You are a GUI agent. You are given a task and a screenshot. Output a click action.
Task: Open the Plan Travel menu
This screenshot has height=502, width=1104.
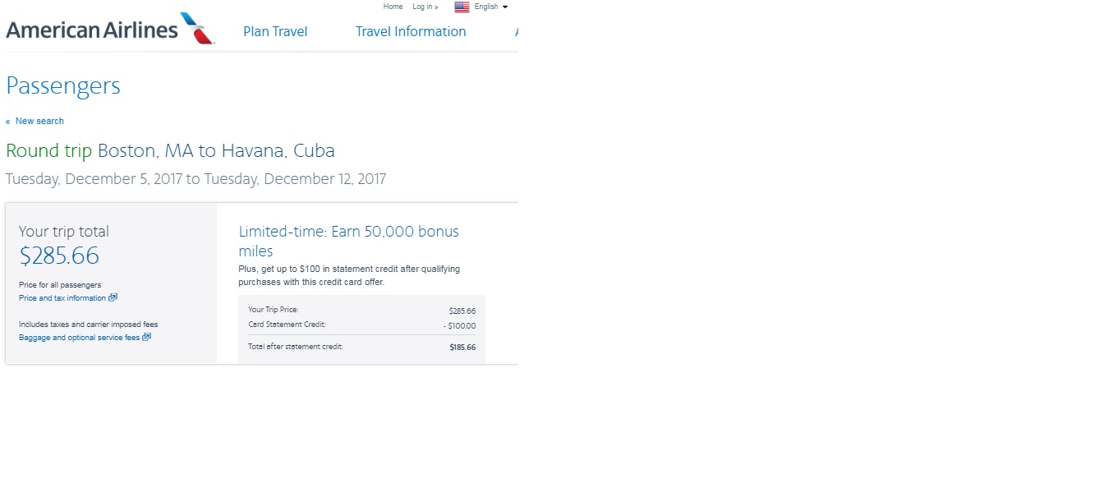[275, 31]
